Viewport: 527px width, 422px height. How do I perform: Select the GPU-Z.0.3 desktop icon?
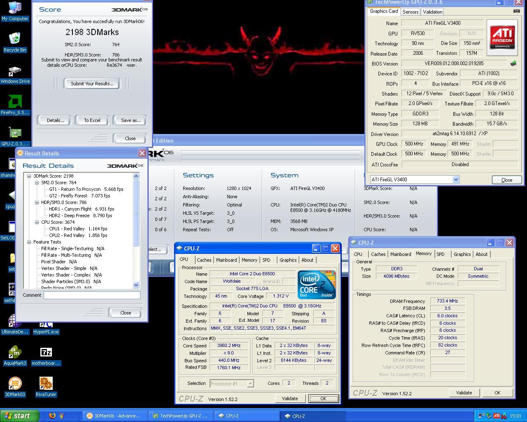[x=15, y=137]
